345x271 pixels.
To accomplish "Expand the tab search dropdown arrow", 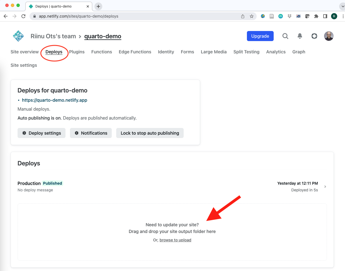I will (342, 6).
